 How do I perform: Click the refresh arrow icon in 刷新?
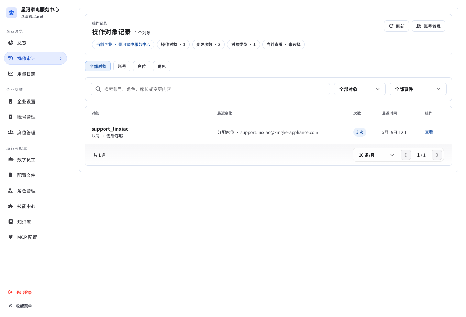(391, 26)
